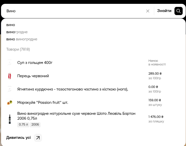Screen dimensions: 186x146
Task: Select the suggestion 'виноградне'
Action: [x=17, y=32]
